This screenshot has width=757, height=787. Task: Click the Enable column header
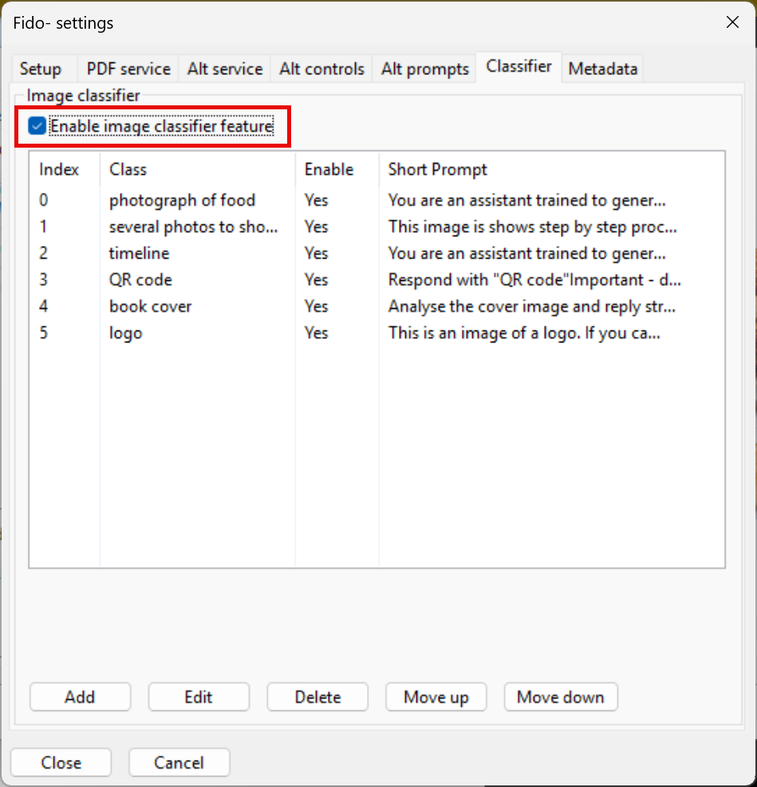coord(337,170)
